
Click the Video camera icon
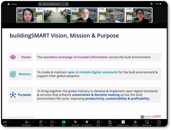coord(5,122)
